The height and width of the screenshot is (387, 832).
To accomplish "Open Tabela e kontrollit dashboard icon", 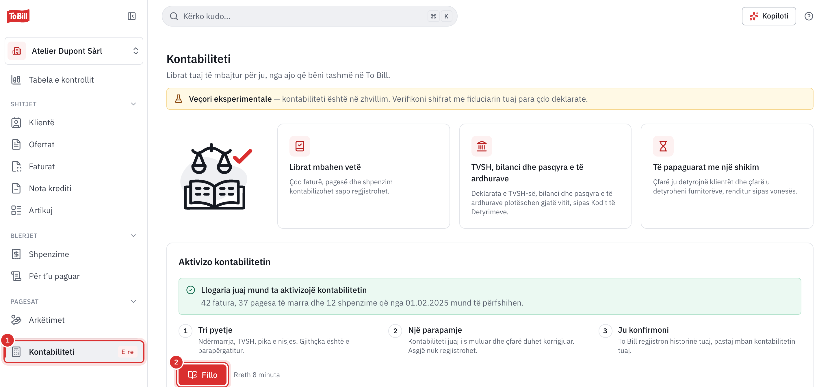I will tap(16, 80).
